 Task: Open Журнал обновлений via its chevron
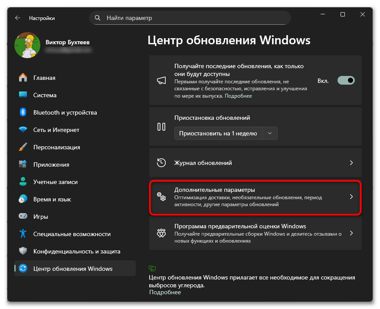(351, 162)
